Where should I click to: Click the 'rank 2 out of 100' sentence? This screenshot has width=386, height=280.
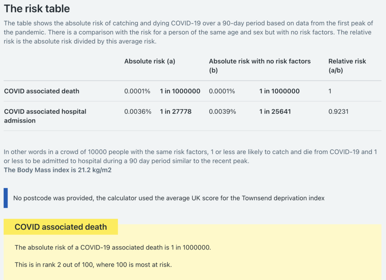[x=93, y=265]
